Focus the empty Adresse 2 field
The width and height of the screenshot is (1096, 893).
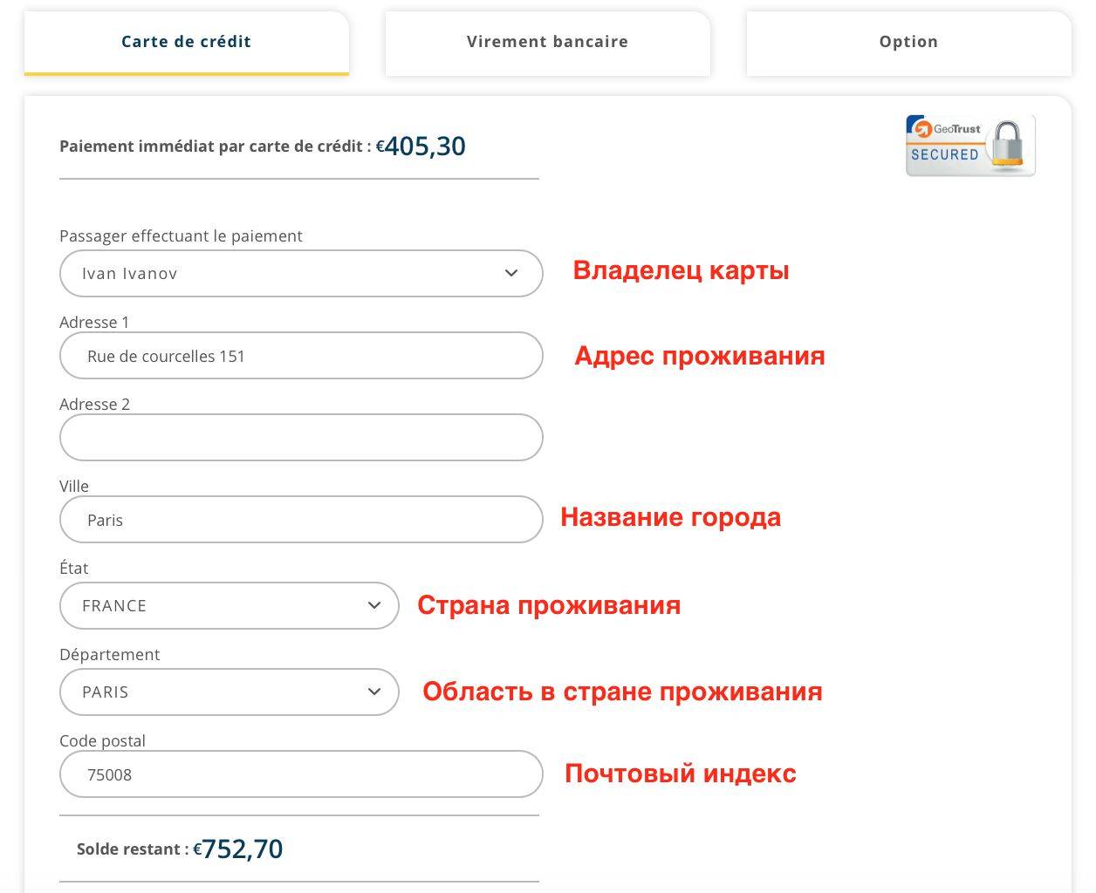[301, 438]
